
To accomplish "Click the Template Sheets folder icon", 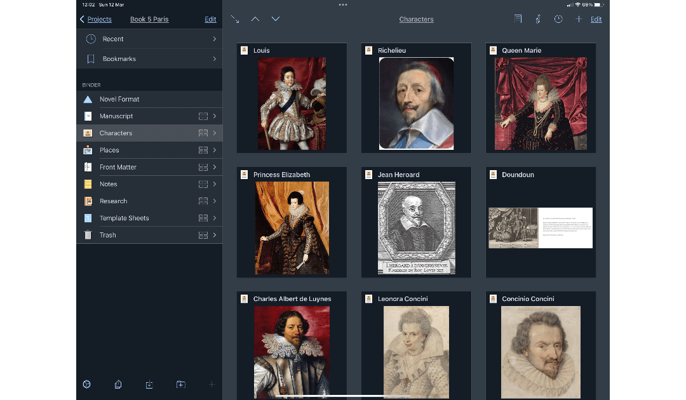I will pyautogui.click(x=88, y=218).
